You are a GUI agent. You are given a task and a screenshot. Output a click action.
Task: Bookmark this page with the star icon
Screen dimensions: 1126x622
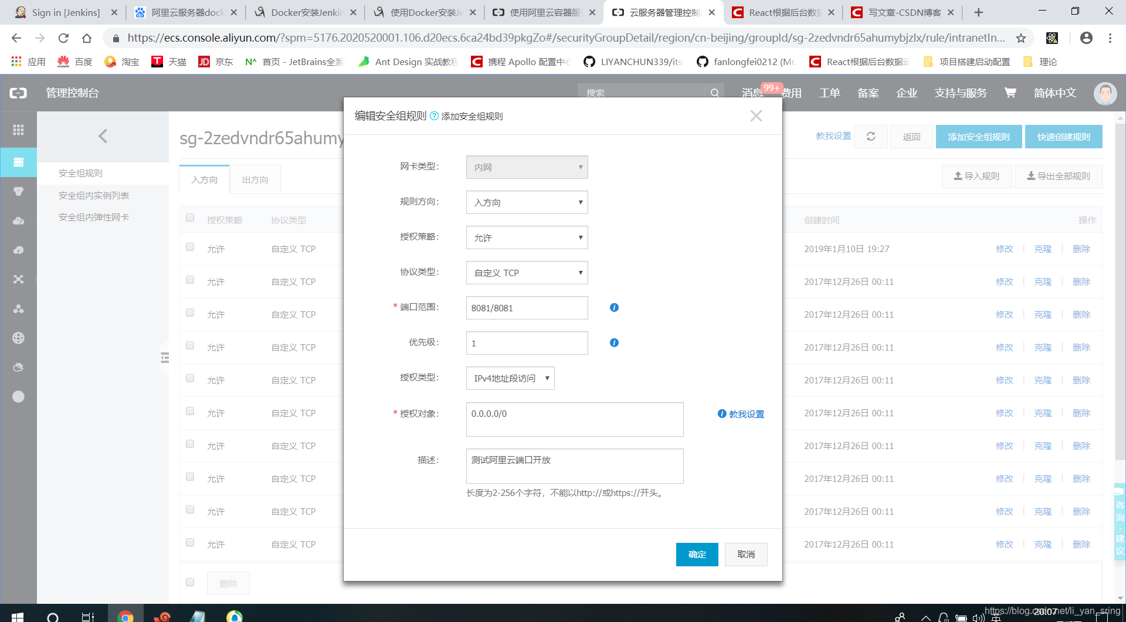point(1021,38)
